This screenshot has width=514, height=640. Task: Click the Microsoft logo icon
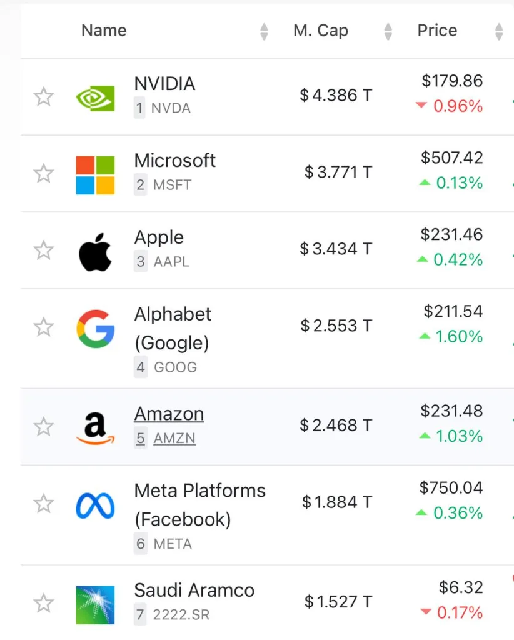click(95, 174)
